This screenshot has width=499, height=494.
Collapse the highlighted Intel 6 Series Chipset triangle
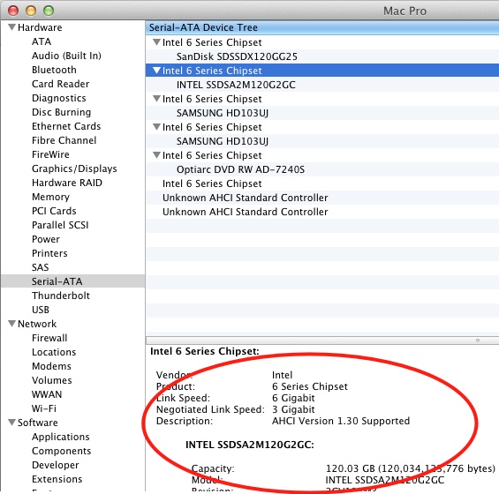tap(156, 71)
